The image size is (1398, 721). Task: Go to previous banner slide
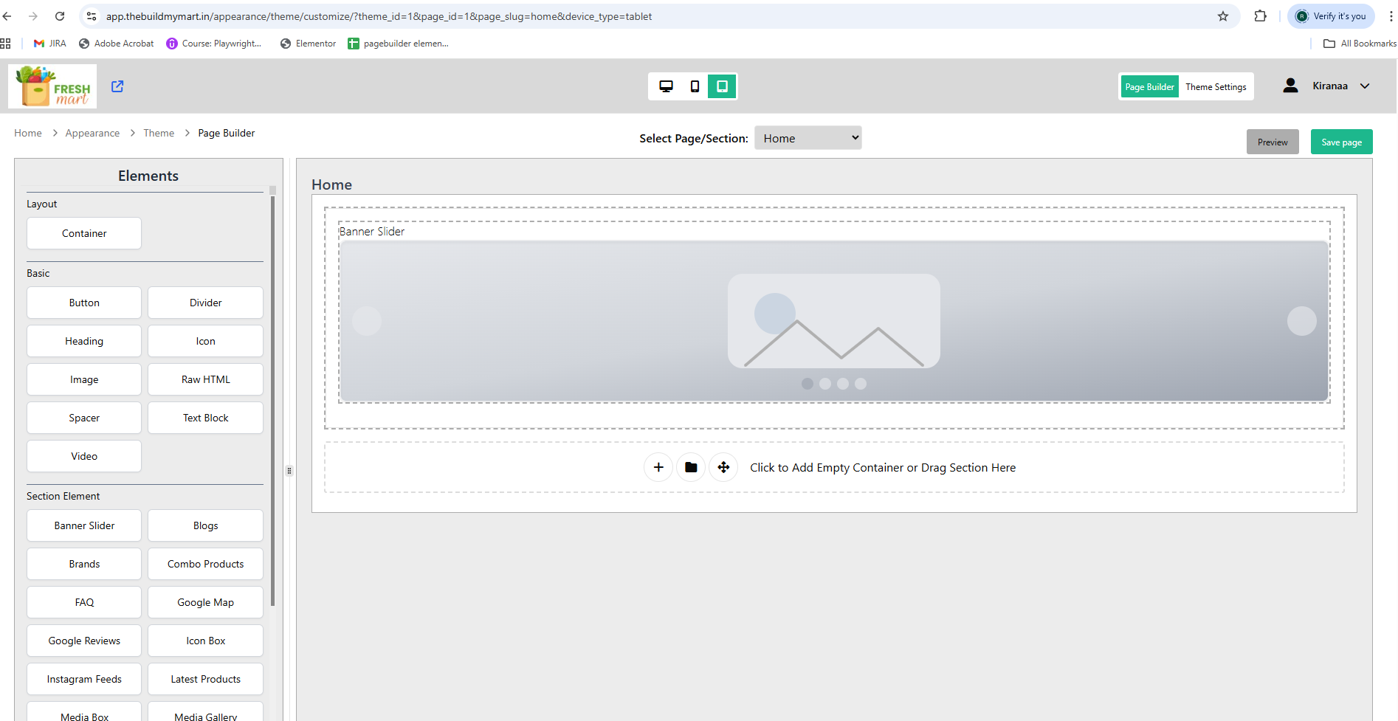(367, 321)
